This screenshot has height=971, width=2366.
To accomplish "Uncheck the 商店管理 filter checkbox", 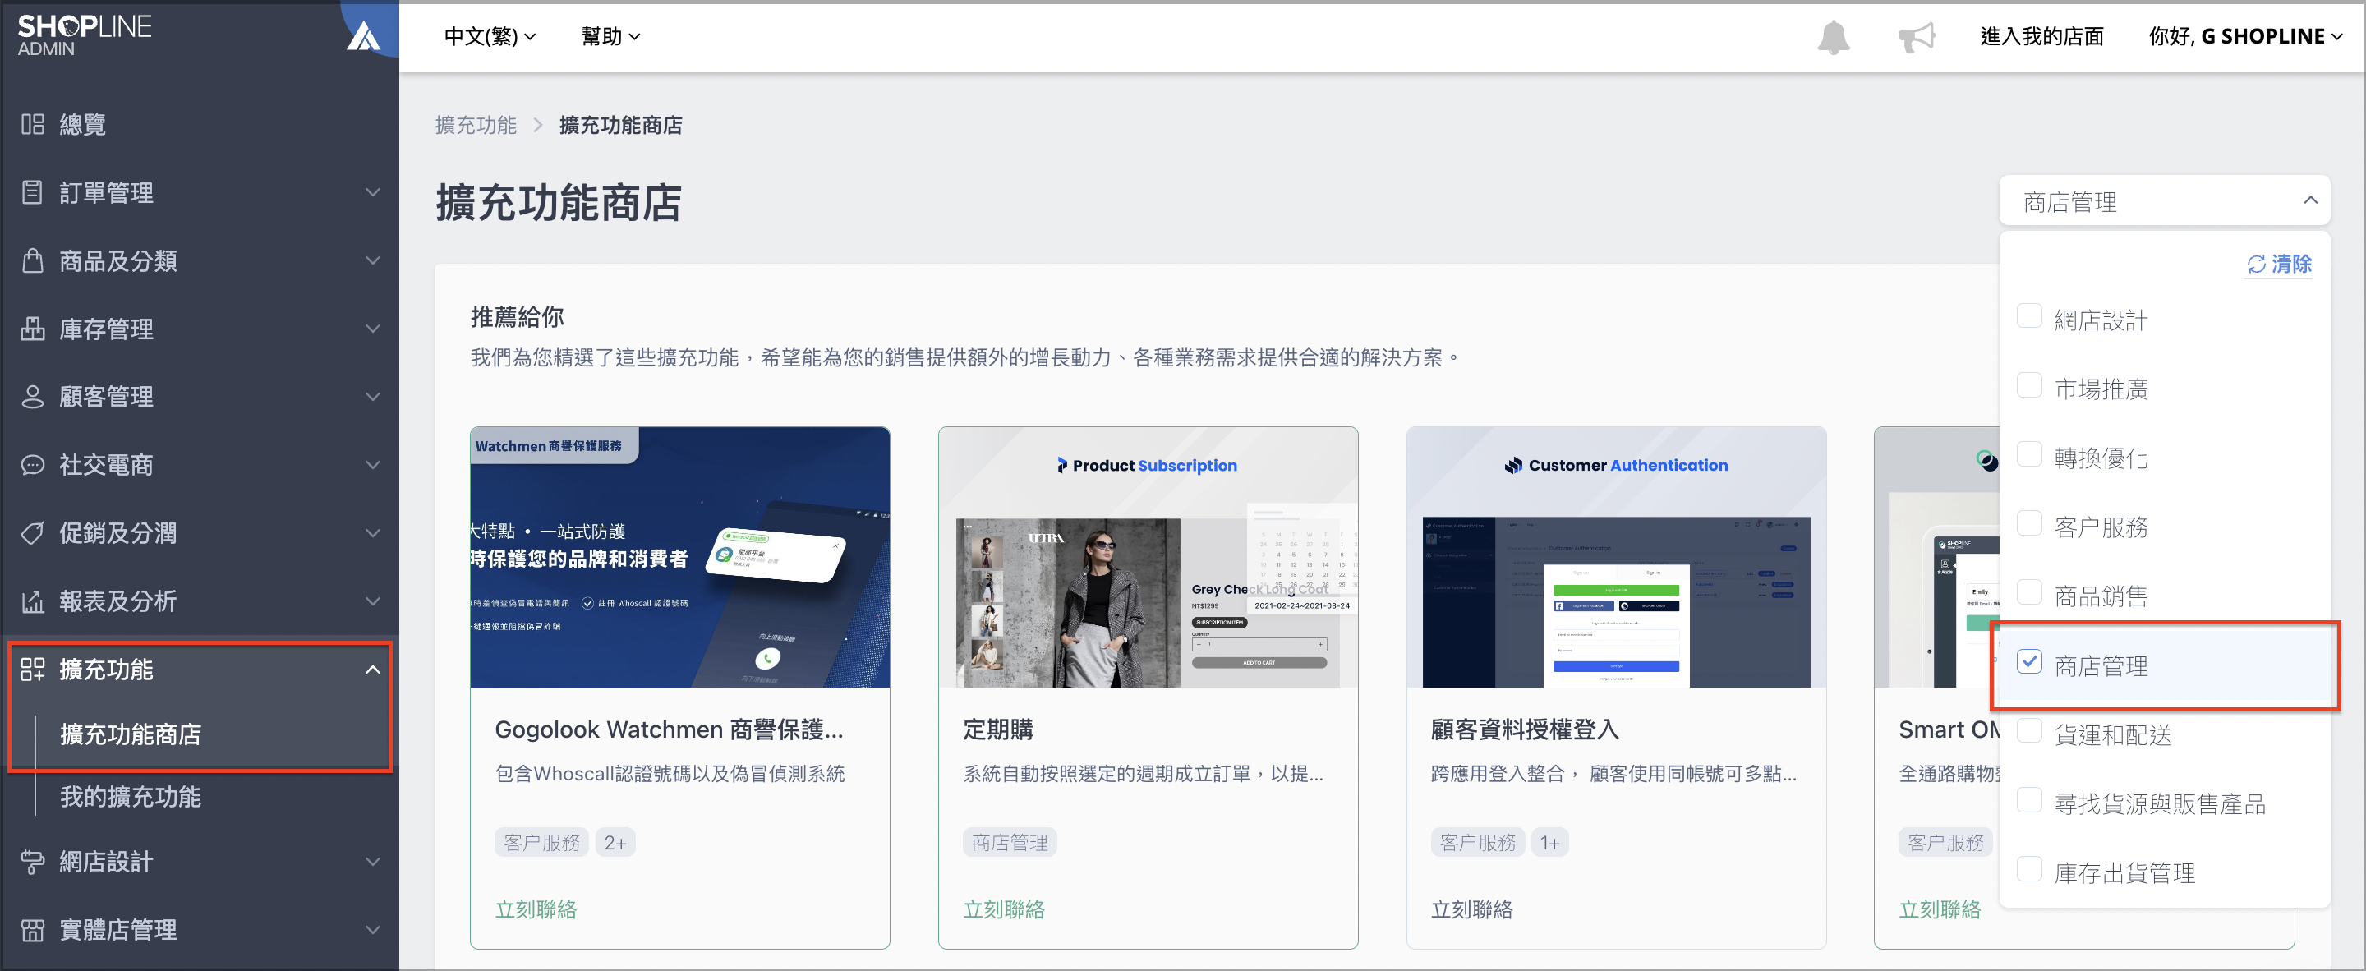I will tap(2028, 661).
